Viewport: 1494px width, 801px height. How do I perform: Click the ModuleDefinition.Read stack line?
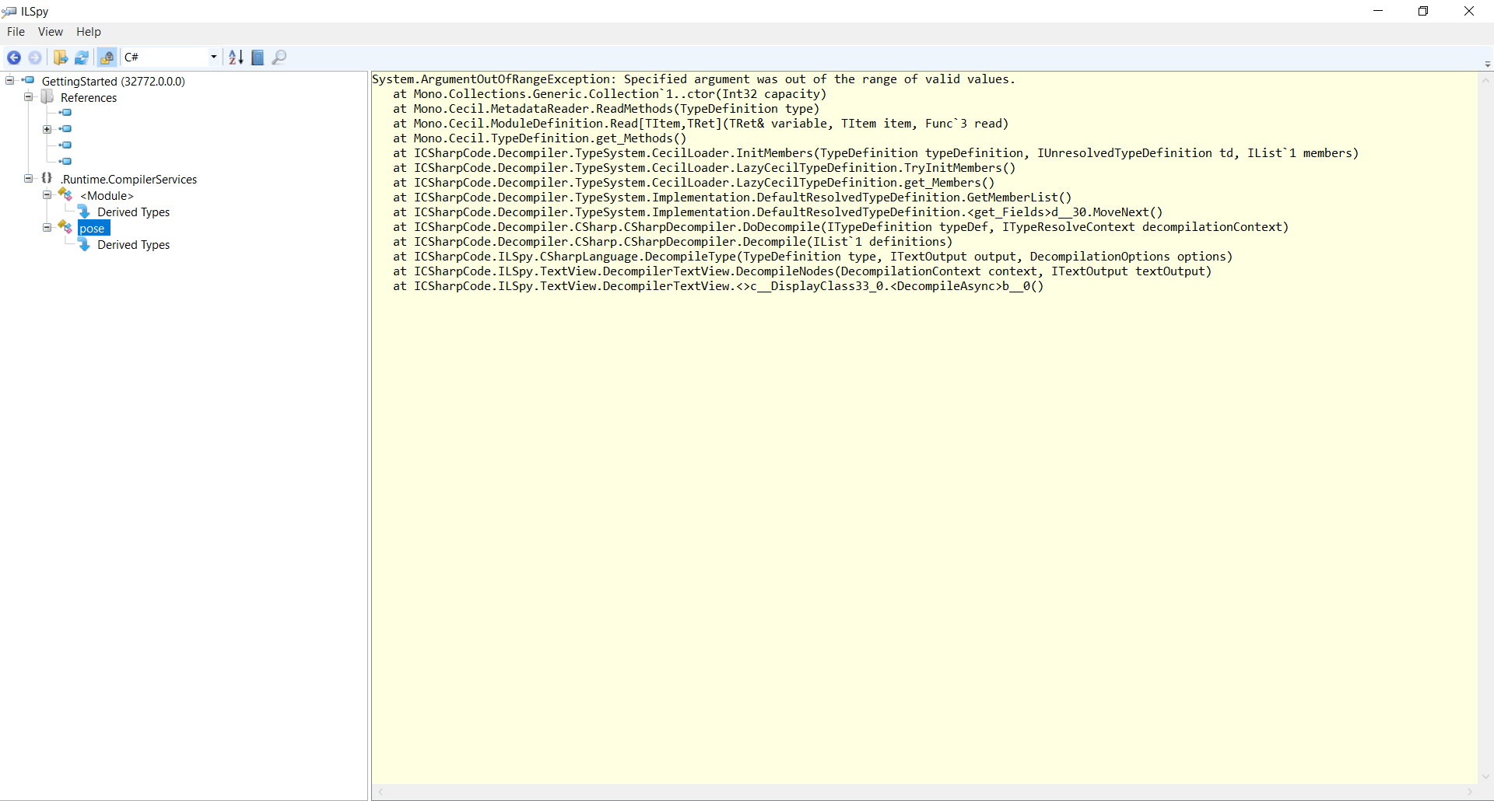pos(701,124)
